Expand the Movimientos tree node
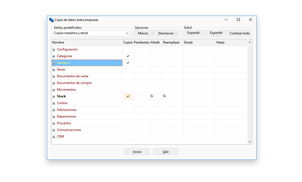 (x=54, y=90)
